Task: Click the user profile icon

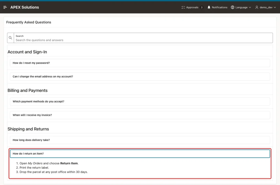Action: click(256, 7)
